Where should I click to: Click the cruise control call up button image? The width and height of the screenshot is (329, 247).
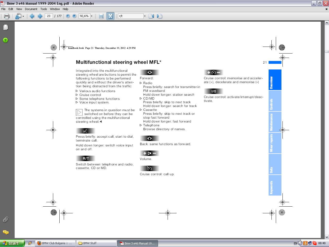click(x=150, y=168)
